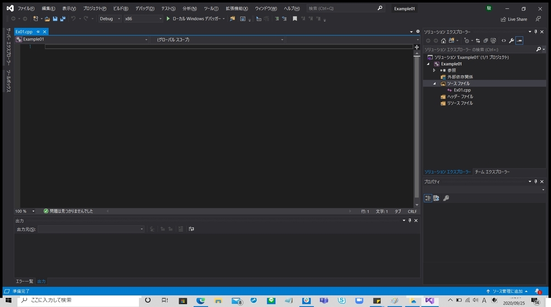Click the editor settings gear icon
The height and width of the screenshot is (307, 551).
tap(418, 32)
